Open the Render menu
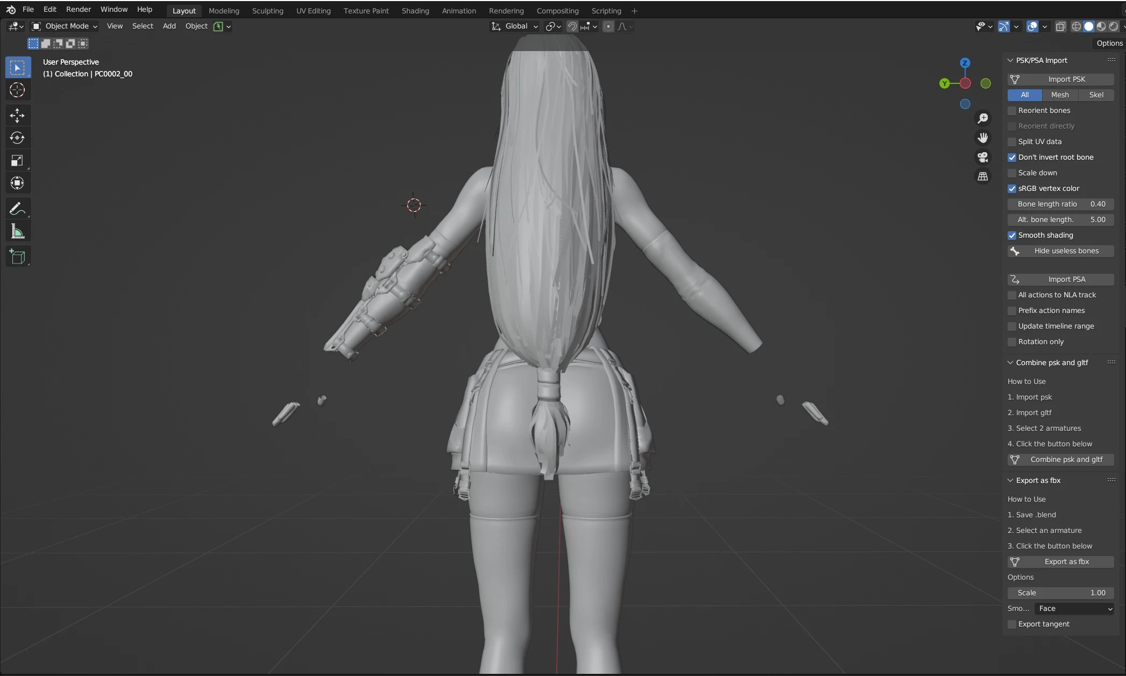 click(79, 10)
